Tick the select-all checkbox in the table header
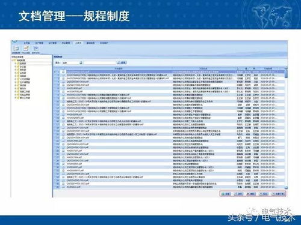301x225 pixels. coord(63,68)
